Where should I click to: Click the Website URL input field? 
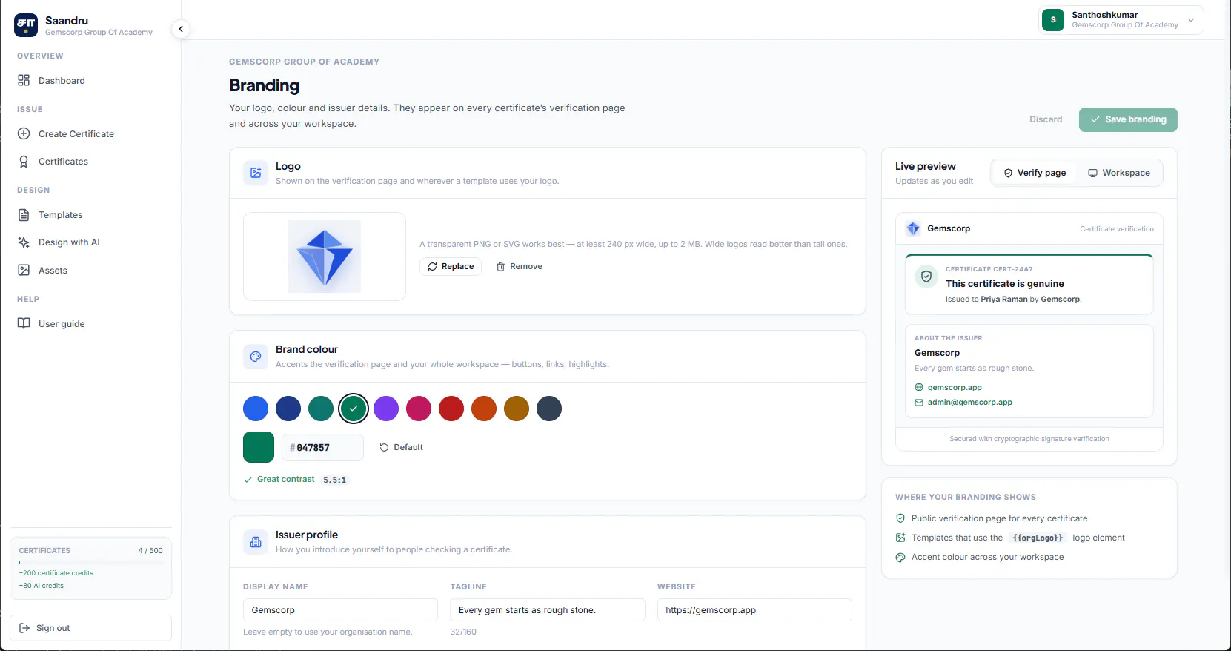(x=754, y=610)
